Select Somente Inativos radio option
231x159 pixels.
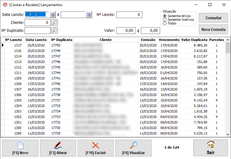pos(165,20)
